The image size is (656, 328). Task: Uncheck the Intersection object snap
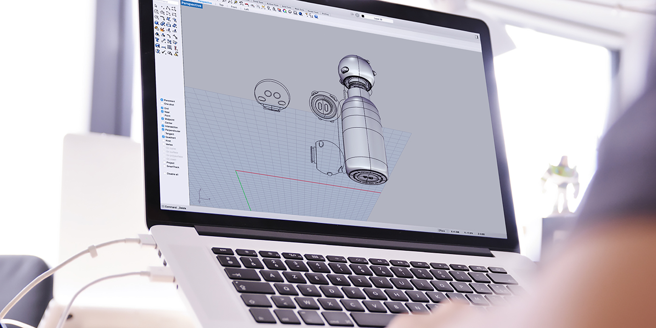click(163, 126)
